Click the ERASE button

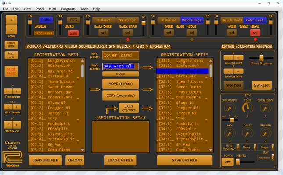[121, 74]
